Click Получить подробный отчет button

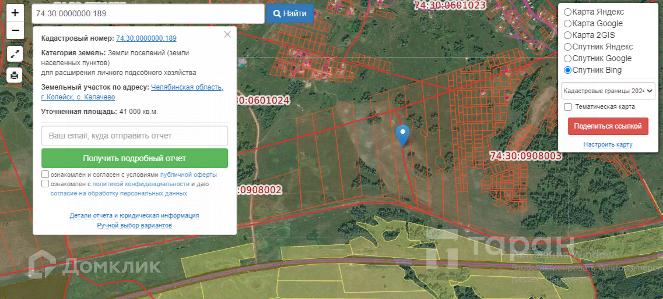coord(135,159)
